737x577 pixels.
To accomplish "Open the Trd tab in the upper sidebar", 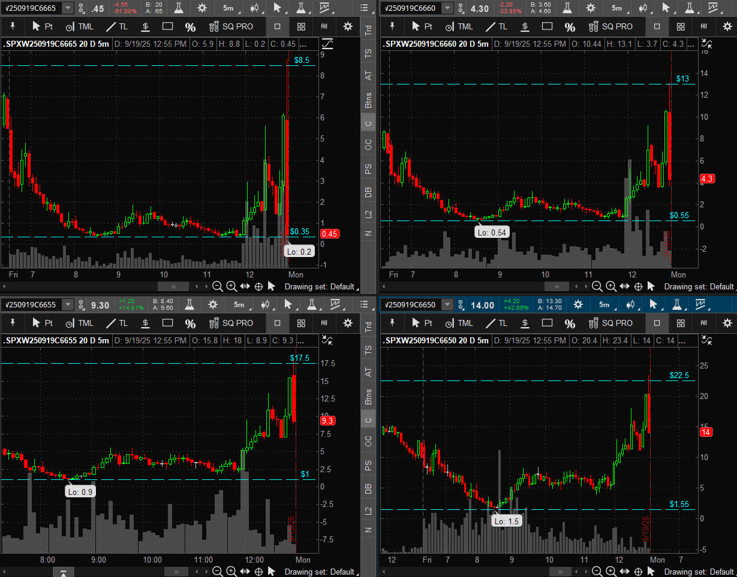I will (368, 32).
